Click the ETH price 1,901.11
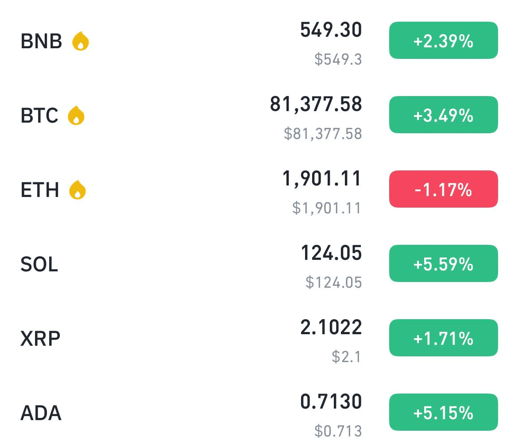This screenshot has height=444, width=518. point(322,179)
